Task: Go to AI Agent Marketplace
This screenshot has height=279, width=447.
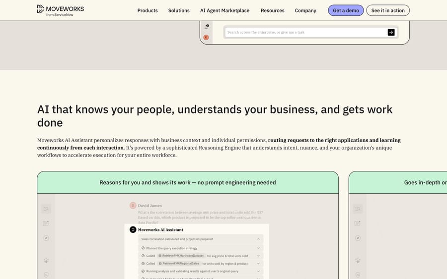Action: pyautogui.click(x=224, y=10)
